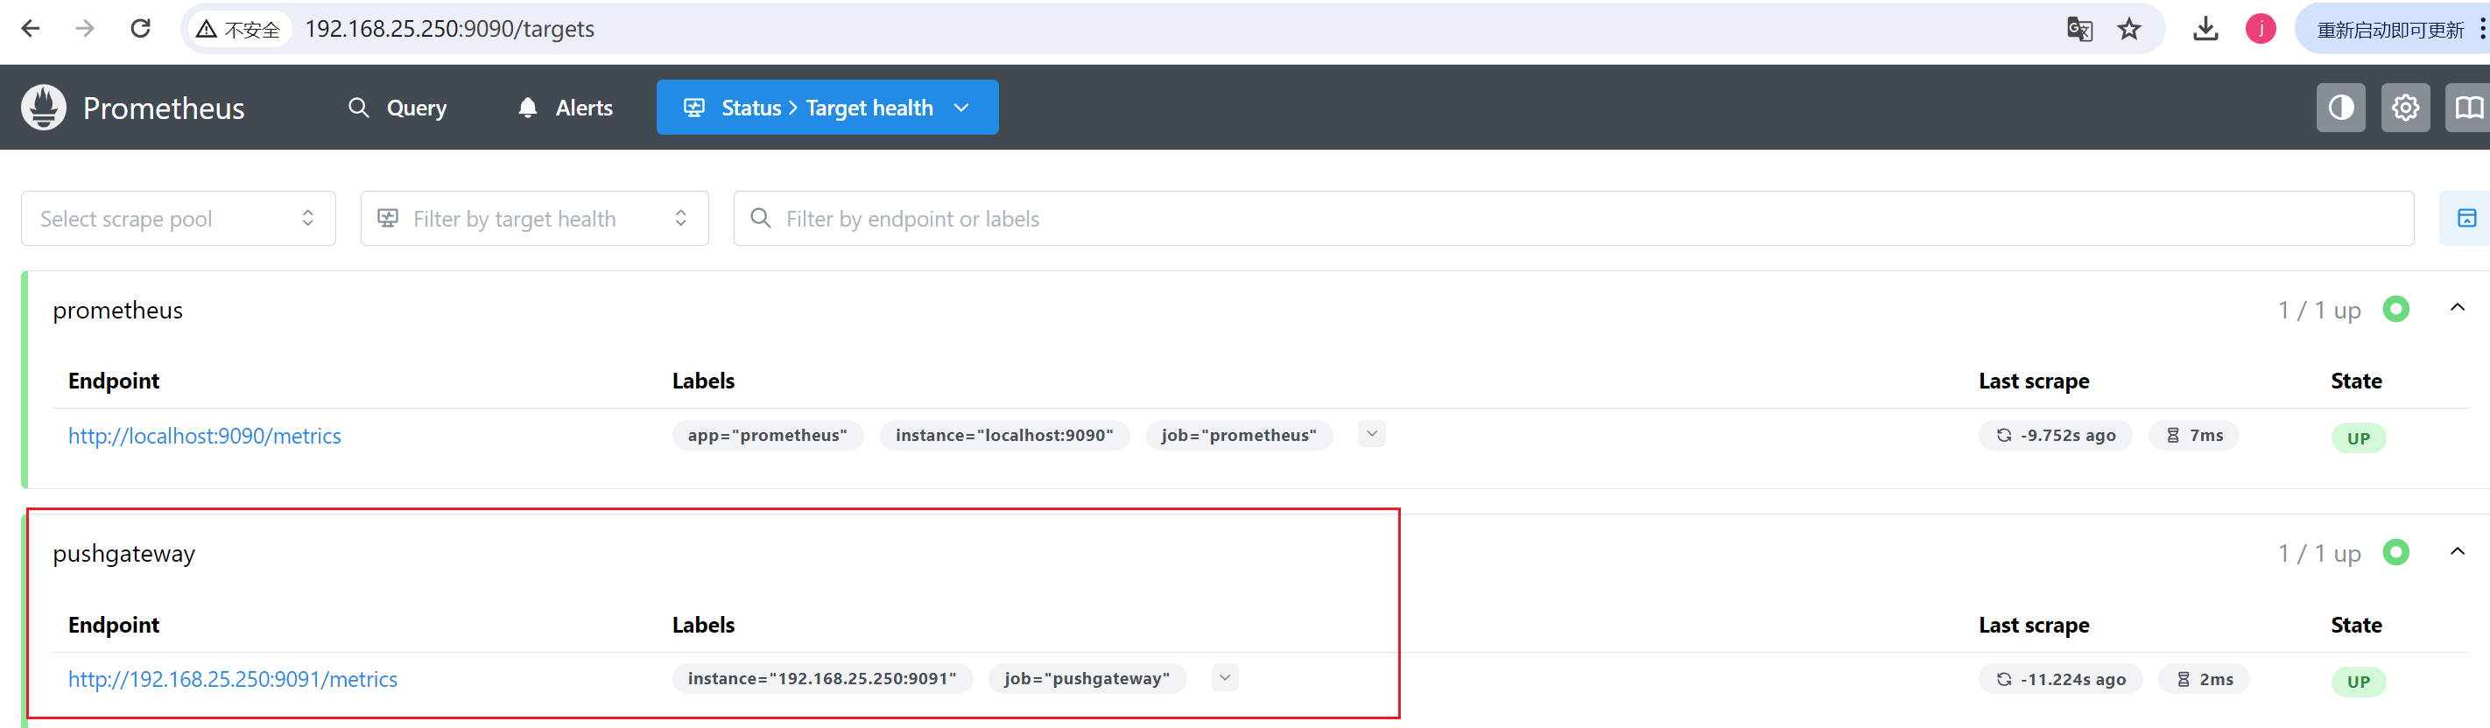Open the browser downloads icon

(x=2205, y=29)
